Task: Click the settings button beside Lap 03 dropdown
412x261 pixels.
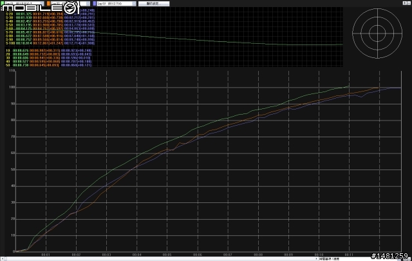Action: pyautogui.click(x=154, y=4)
